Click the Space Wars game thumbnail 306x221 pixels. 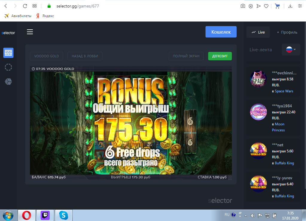coord(258,79)
